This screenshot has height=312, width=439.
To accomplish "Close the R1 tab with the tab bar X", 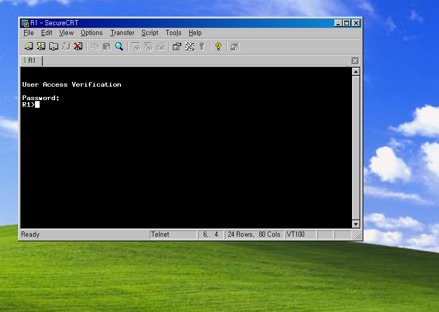I will [x=355, y=61].
